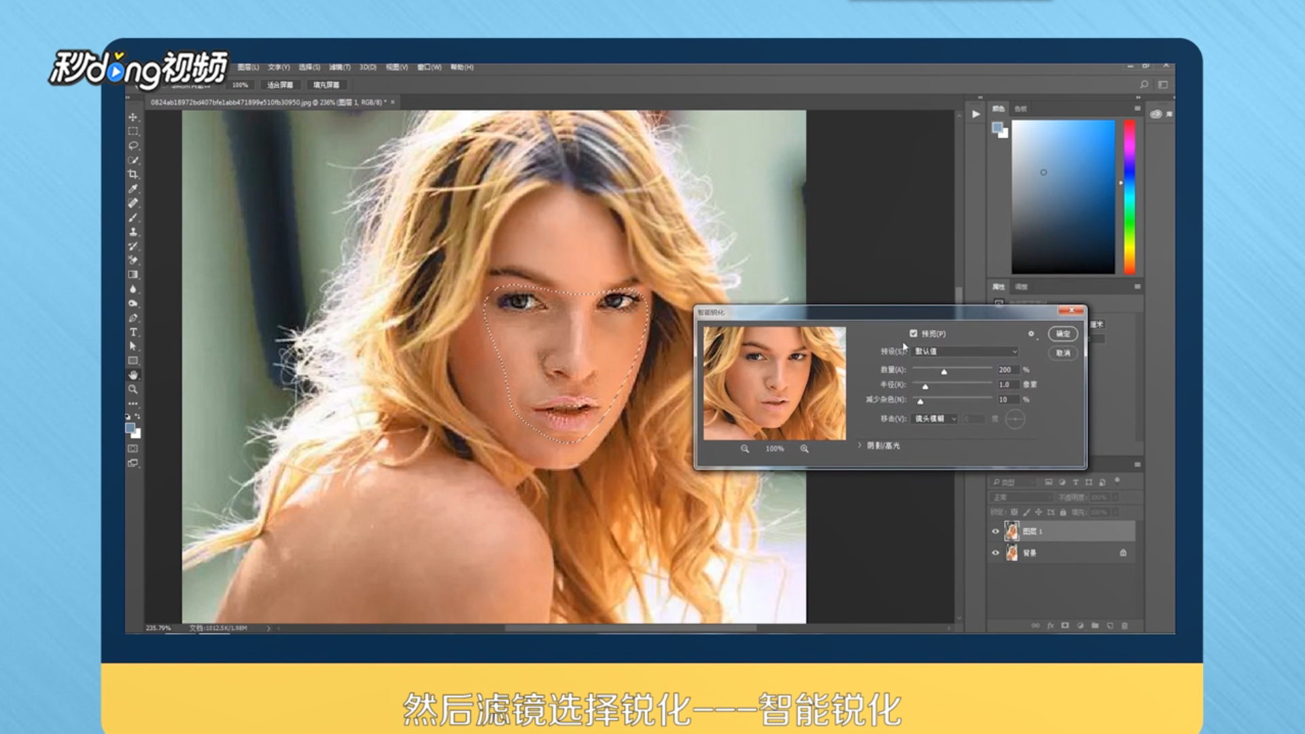The height and width of the screenshot is (734, 1305).
Task: Select the Eyedropper tool
Action: coord(133,188)
